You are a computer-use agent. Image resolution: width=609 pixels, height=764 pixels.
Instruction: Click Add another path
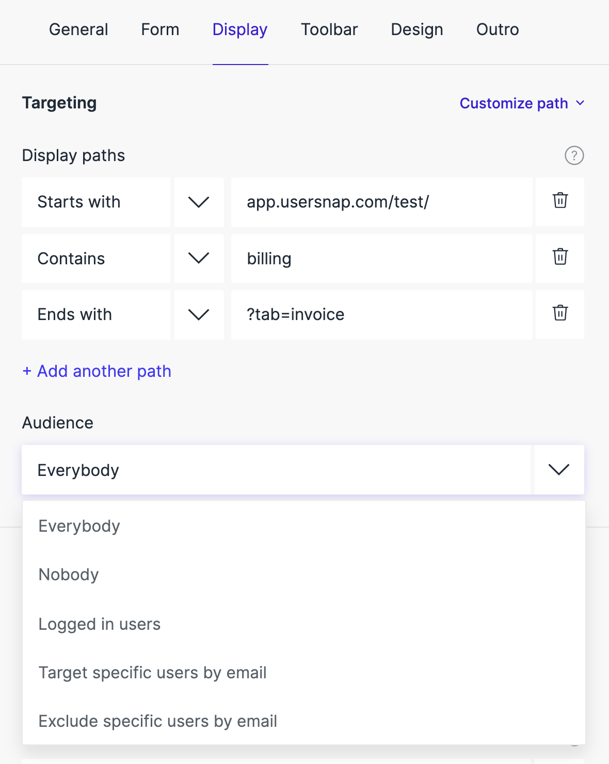click(x=97, y=371)
